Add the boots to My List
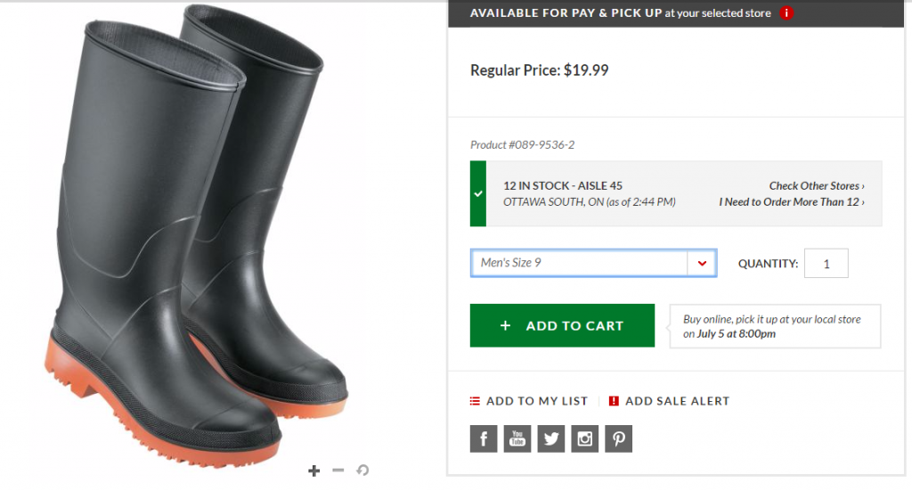The image size is (912, 491). point(529,401)
